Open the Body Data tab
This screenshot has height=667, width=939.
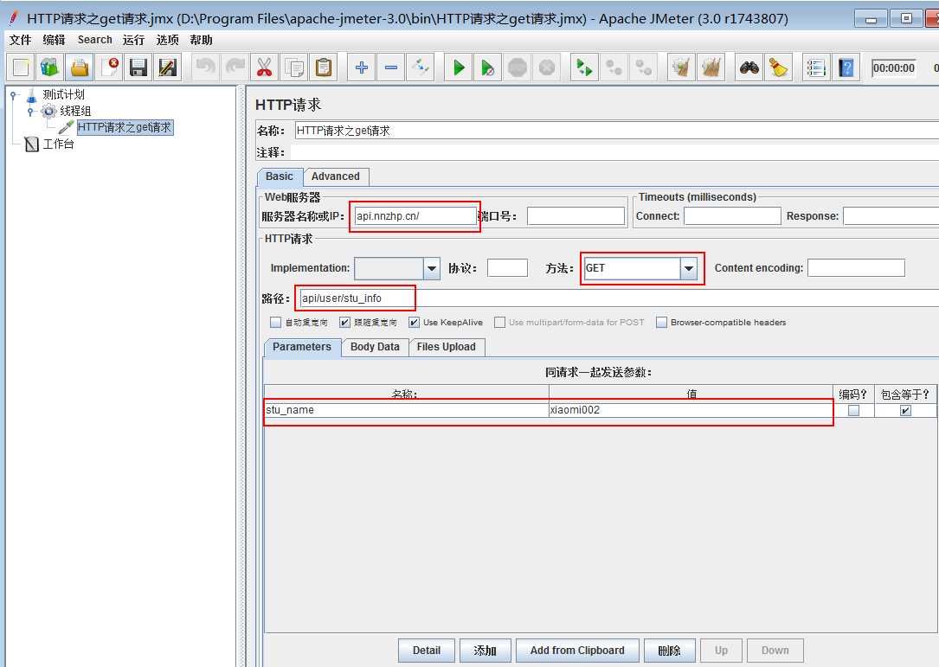coord(375,347)
